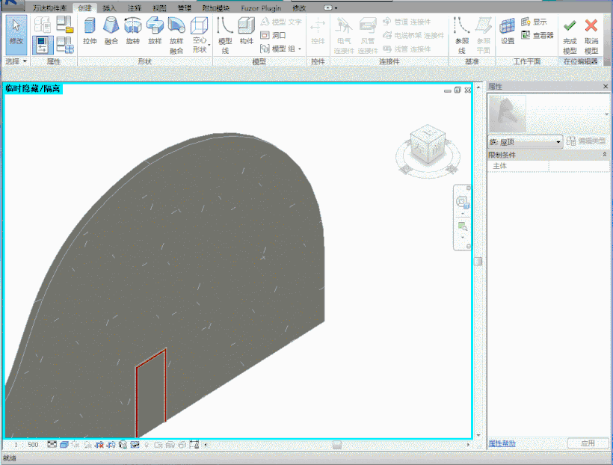This screenshot has width=613, height=465.
Task: Click the horizontal scrollbar thumb of the view
Action: [337, 445]
